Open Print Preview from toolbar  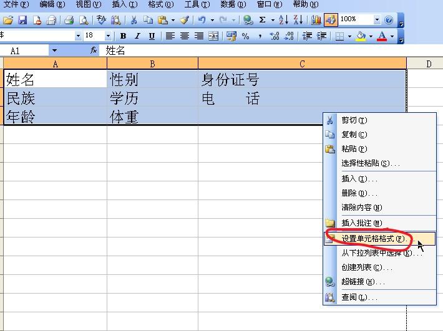click(84, 20)
